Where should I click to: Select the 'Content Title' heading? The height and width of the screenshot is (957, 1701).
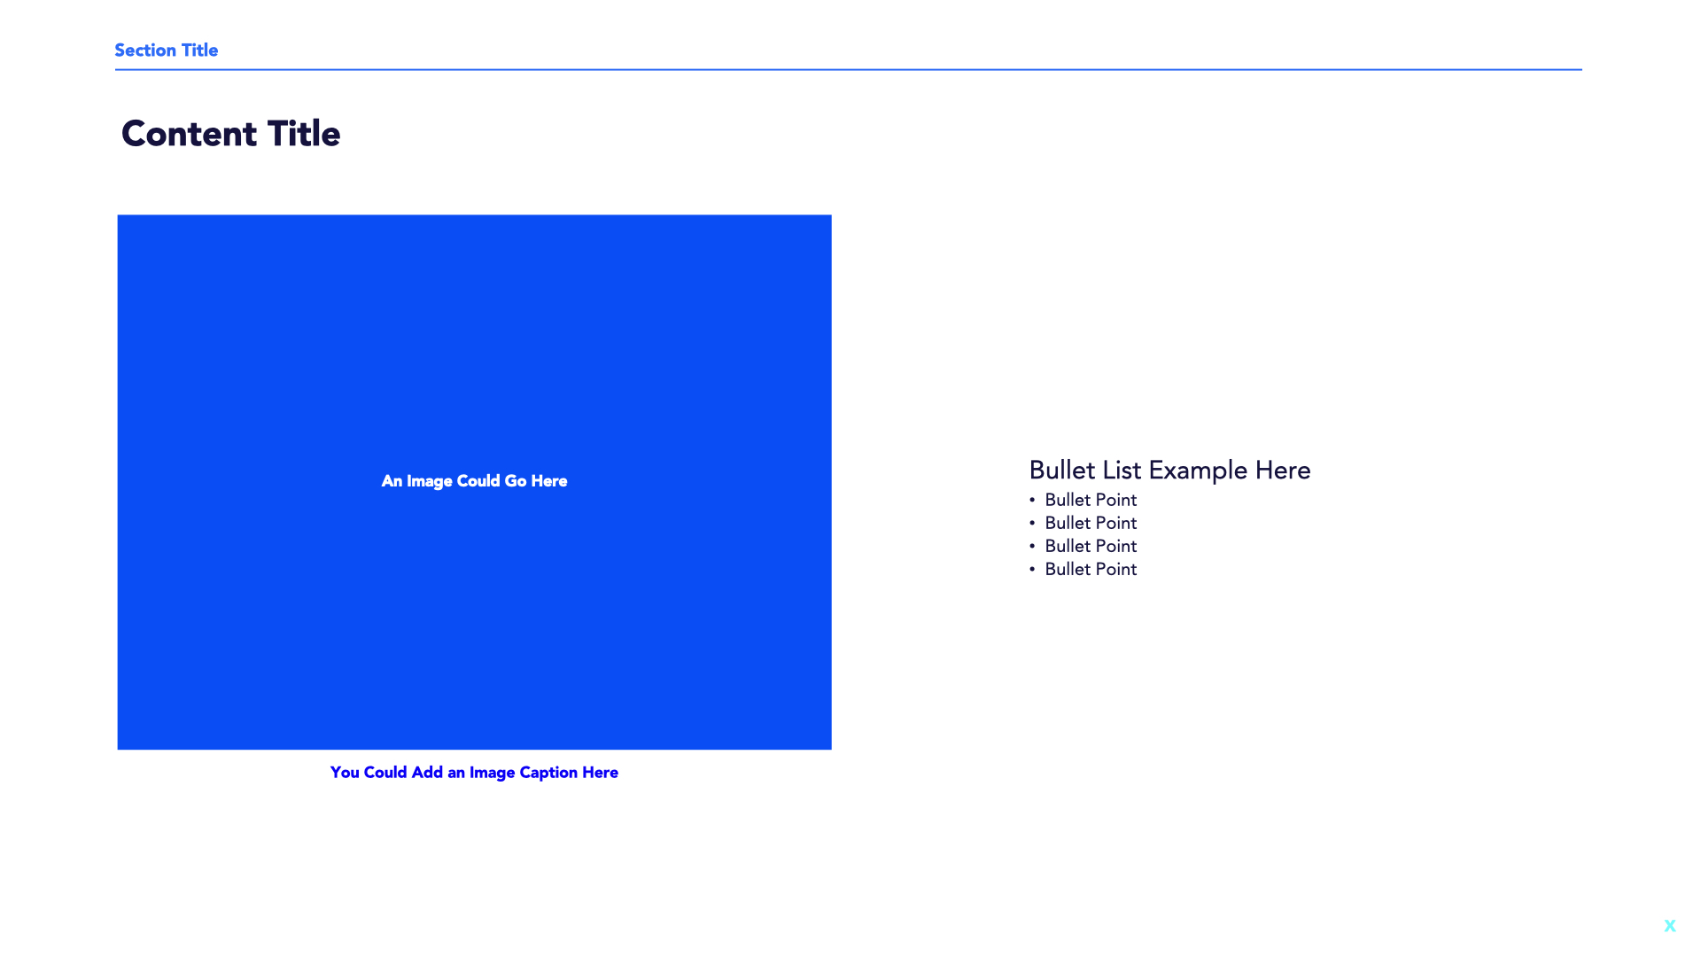[x=230, y=134]
